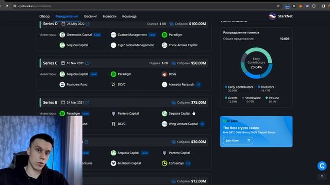Click the $75.00M raised amount

(x=199, y=103)
